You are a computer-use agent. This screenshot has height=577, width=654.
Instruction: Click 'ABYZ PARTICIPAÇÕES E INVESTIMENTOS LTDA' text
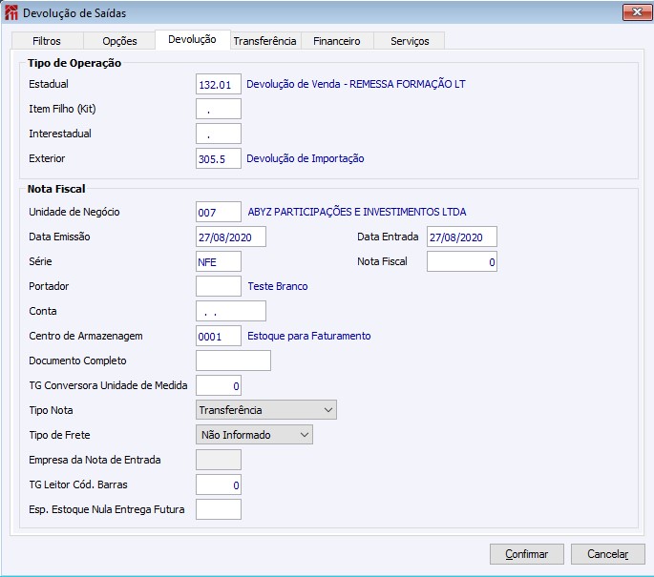tap(357, 212)
